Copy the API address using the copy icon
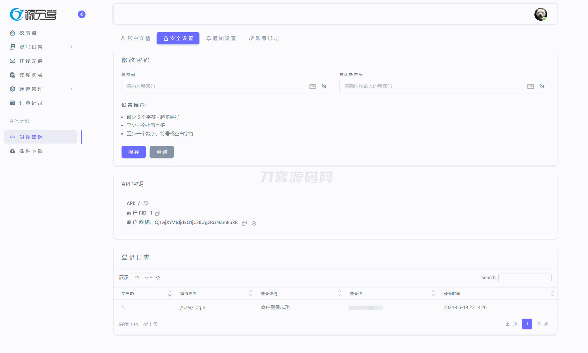This screenshot has height=353, width=588. [145, 204]
